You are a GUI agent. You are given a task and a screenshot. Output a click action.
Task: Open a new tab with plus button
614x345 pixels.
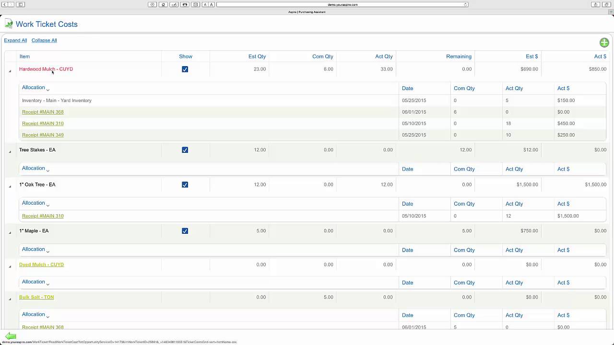(611, 12)
